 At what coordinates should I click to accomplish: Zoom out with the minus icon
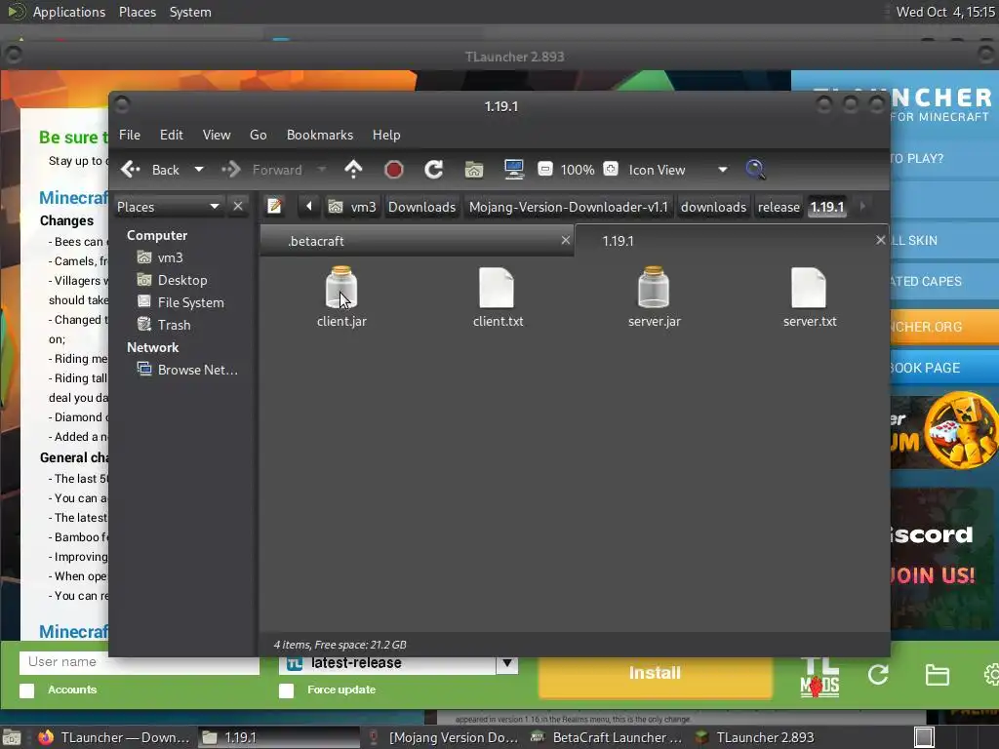point(544,169)
